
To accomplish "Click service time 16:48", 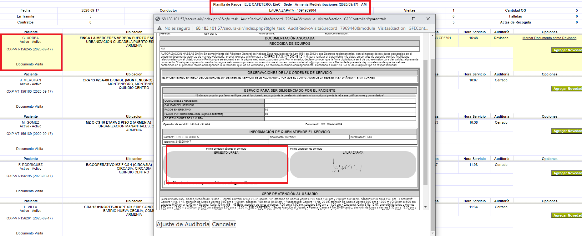I will coord(473,38).
